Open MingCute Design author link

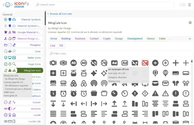(x=61, y=28)
